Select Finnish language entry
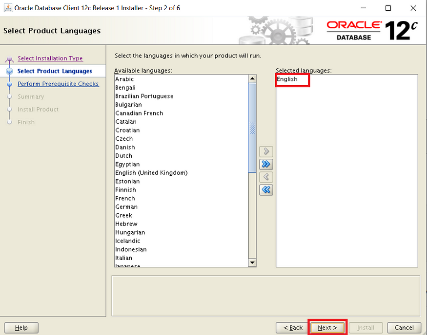Screen dimensions: 427x335 coord(182,189)
